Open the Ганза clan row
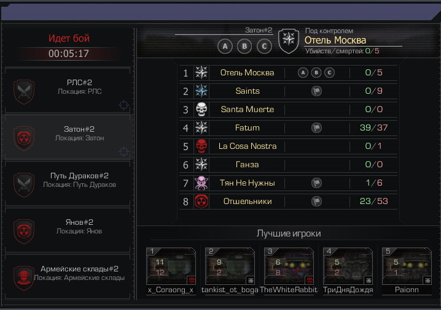The height and width of the screenshot is (310, 441). coord(288,165)
